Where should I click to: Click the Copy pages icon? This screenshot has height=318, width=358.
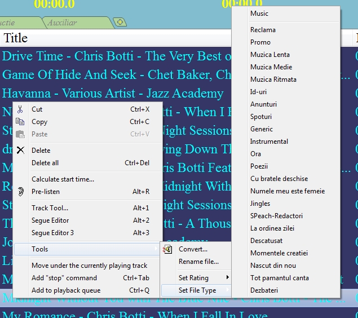coord(20,122)
